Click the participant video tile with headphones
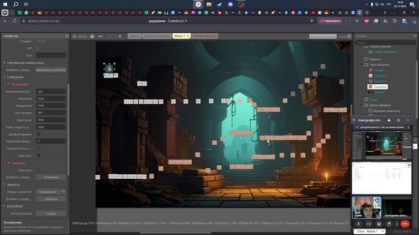Viewport: 419px width, 235px height. click(x=367, y=208)
